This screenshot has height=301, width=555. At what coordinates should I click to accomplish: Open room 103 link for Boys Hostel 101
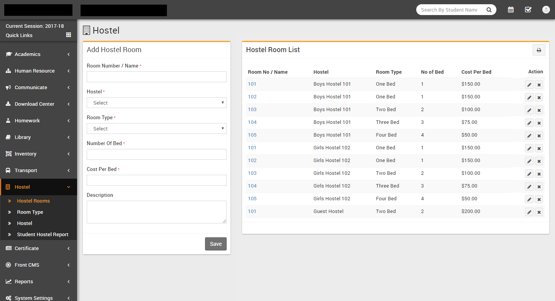coord(252,110)
